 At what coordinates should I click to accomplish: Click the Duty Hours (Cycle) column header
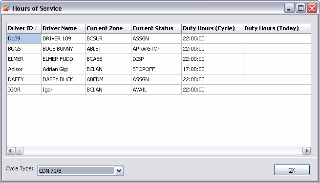click(212, 28)
